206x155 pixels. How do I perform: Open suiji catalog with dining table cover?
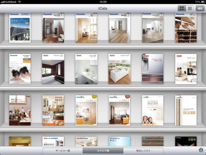click(20, 110)
